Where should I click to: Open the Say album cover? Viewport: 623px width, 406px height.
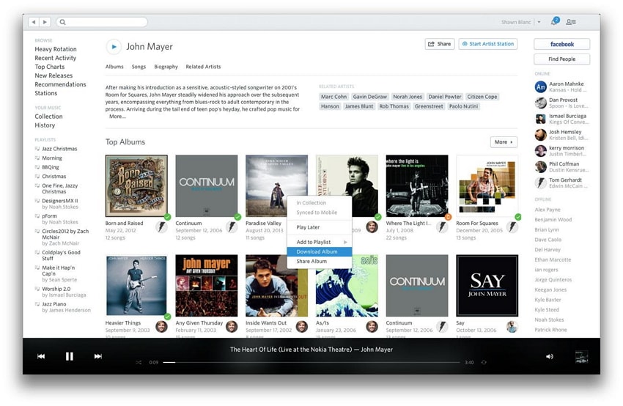[487, 286]
